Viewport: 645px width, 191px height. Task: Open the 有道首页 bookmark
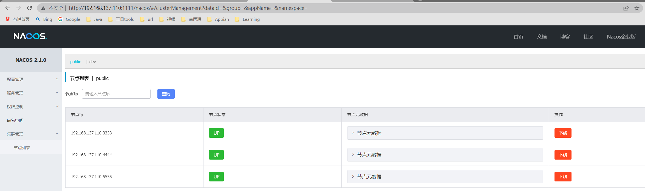[x=18, y=19]
